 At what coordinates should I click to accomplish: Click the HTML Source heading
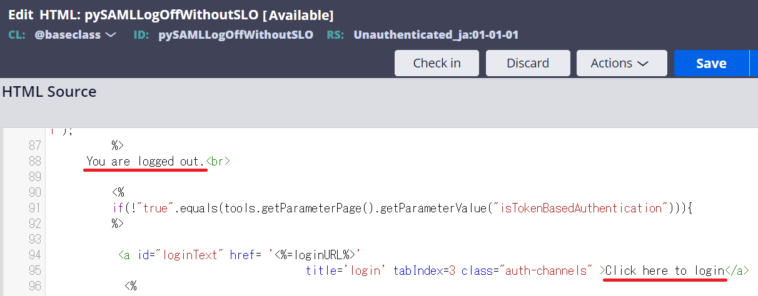(x=49, y=92)
